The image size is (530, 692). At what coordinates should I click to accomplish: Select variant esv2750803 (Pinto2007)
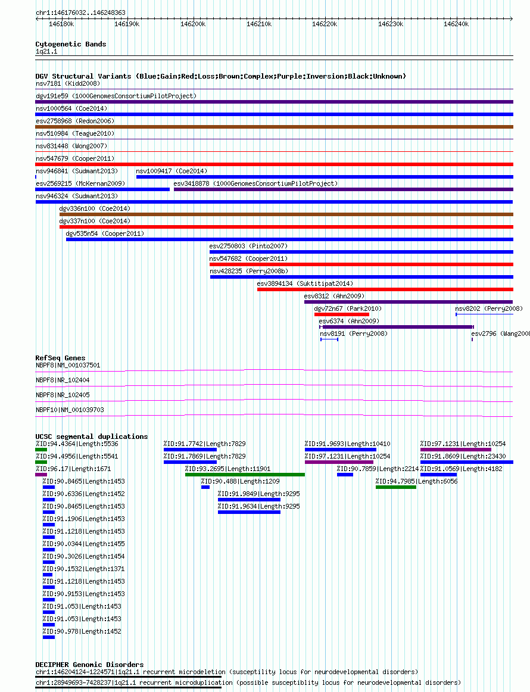pyautogui.click(x=248, y=246)
